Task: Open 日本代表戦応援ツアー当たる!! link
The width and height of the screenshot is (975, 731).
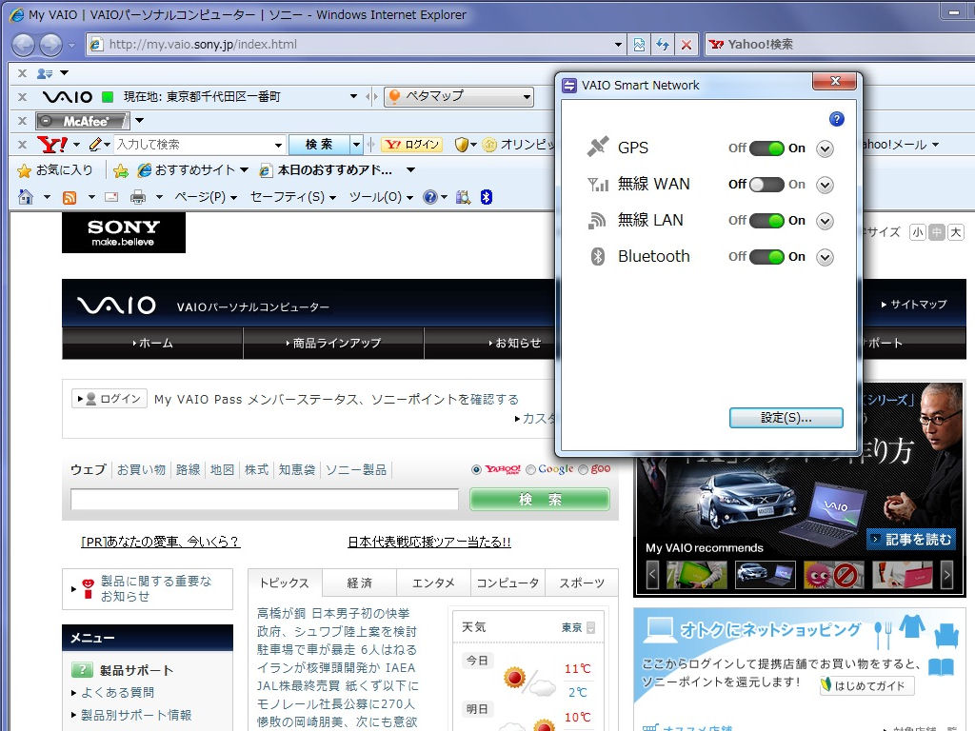Action: 429,542
